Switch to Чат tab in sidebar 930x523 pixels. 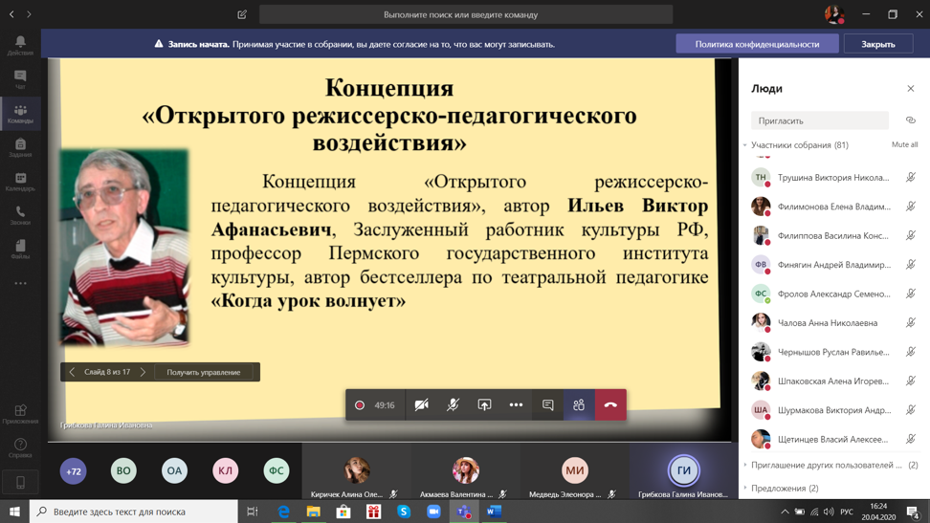click(20, 79)
